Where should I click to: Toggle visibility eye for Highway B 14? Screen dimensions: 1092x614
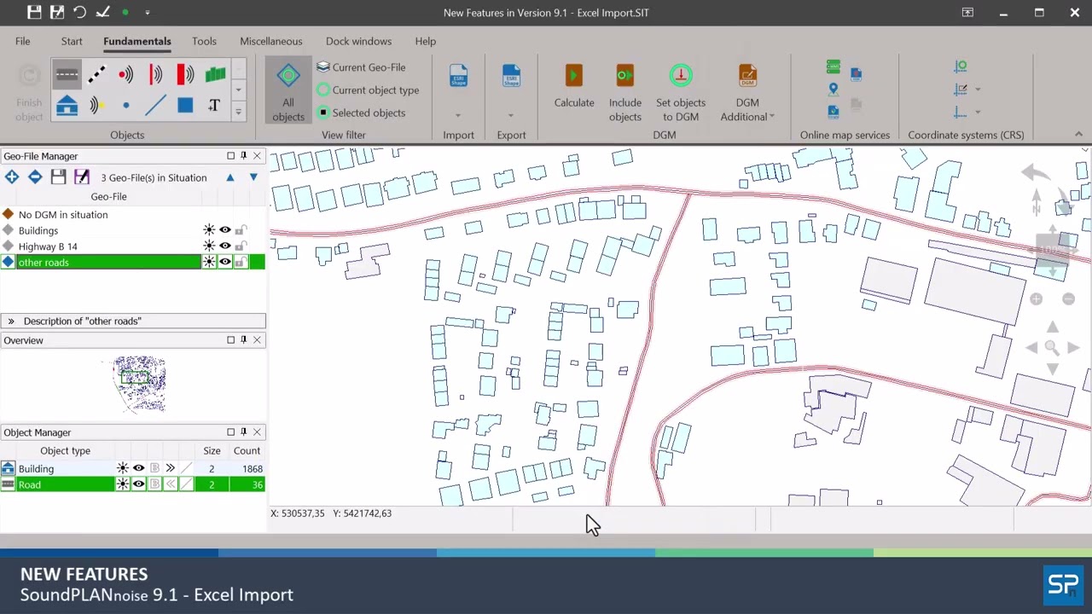(225, 246)
